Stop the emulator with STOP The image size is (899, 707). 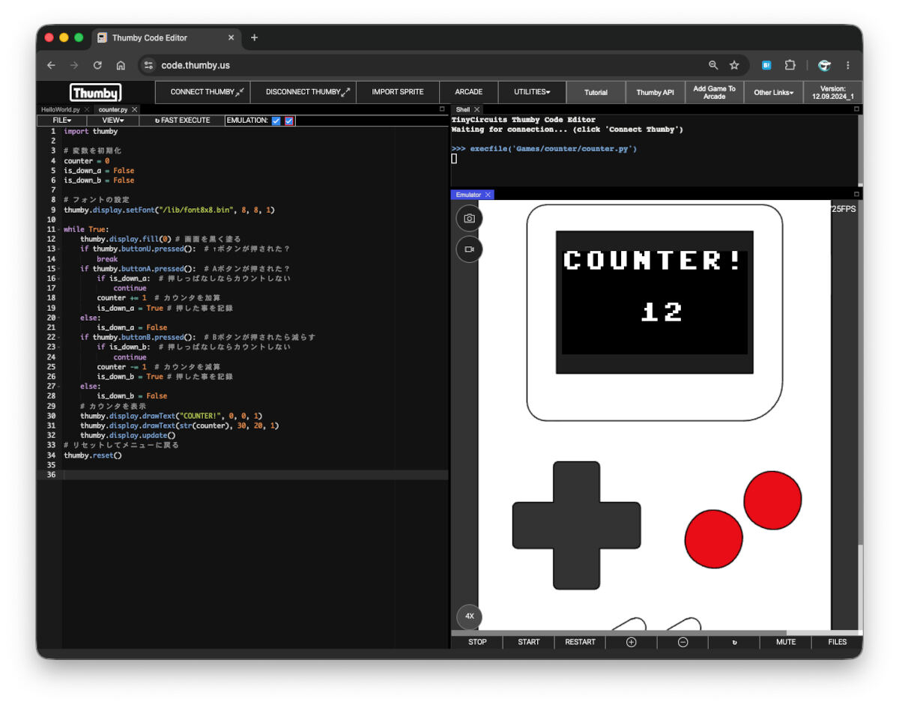(x=477, y=642)
